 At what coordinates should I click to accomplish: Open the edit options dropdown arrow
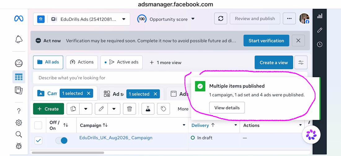click(114, 109)
